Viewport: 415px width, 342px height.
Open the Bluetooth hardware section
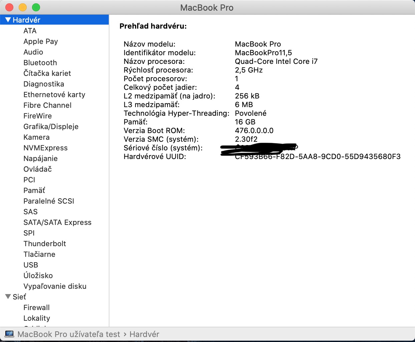[x=40, y=63]
